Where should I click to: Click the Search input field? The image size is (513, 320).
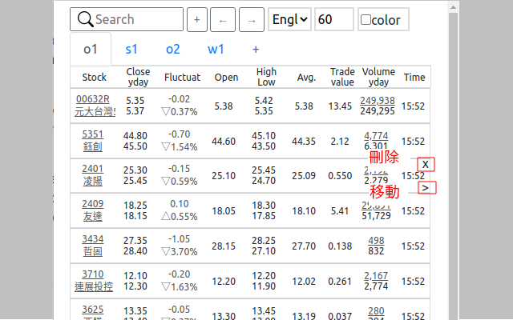pos(127,19)
